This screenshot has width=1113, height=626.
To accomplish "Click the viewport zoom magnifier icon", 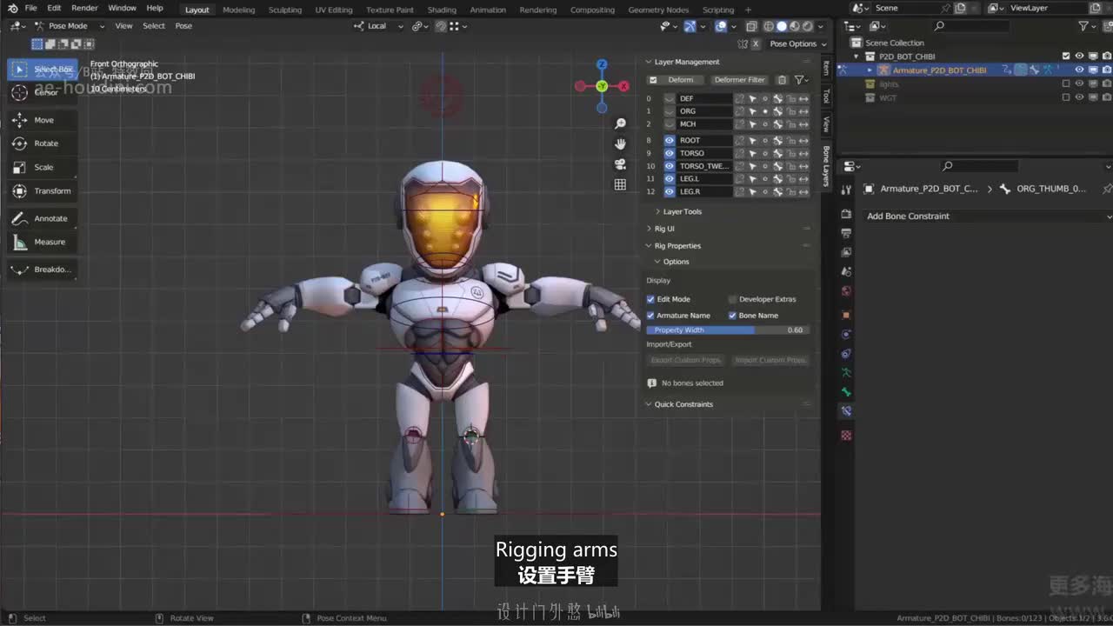I will click(620, 124).
